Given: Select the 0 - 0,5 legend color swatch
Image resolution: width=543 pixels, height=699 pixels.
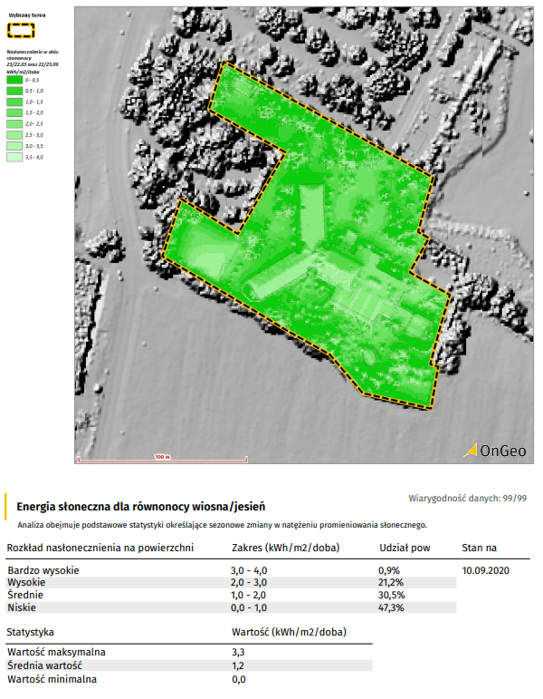Looking at the screenshot, I should pyautogui.click(x=14, y=81).
